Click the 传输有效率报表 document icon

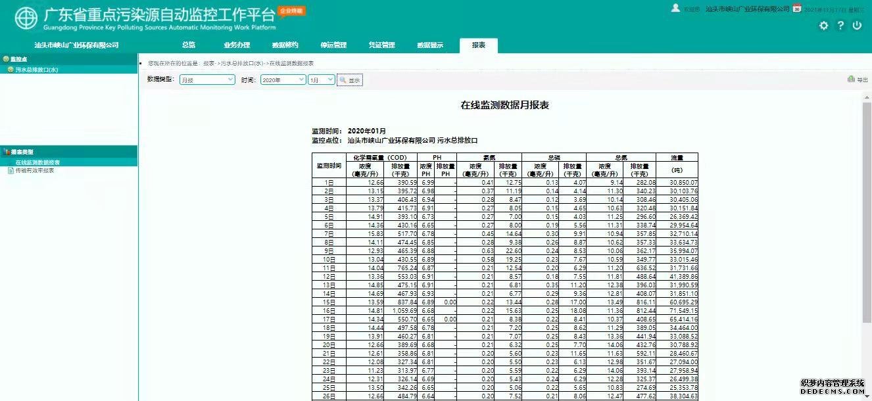click(11, 170)
